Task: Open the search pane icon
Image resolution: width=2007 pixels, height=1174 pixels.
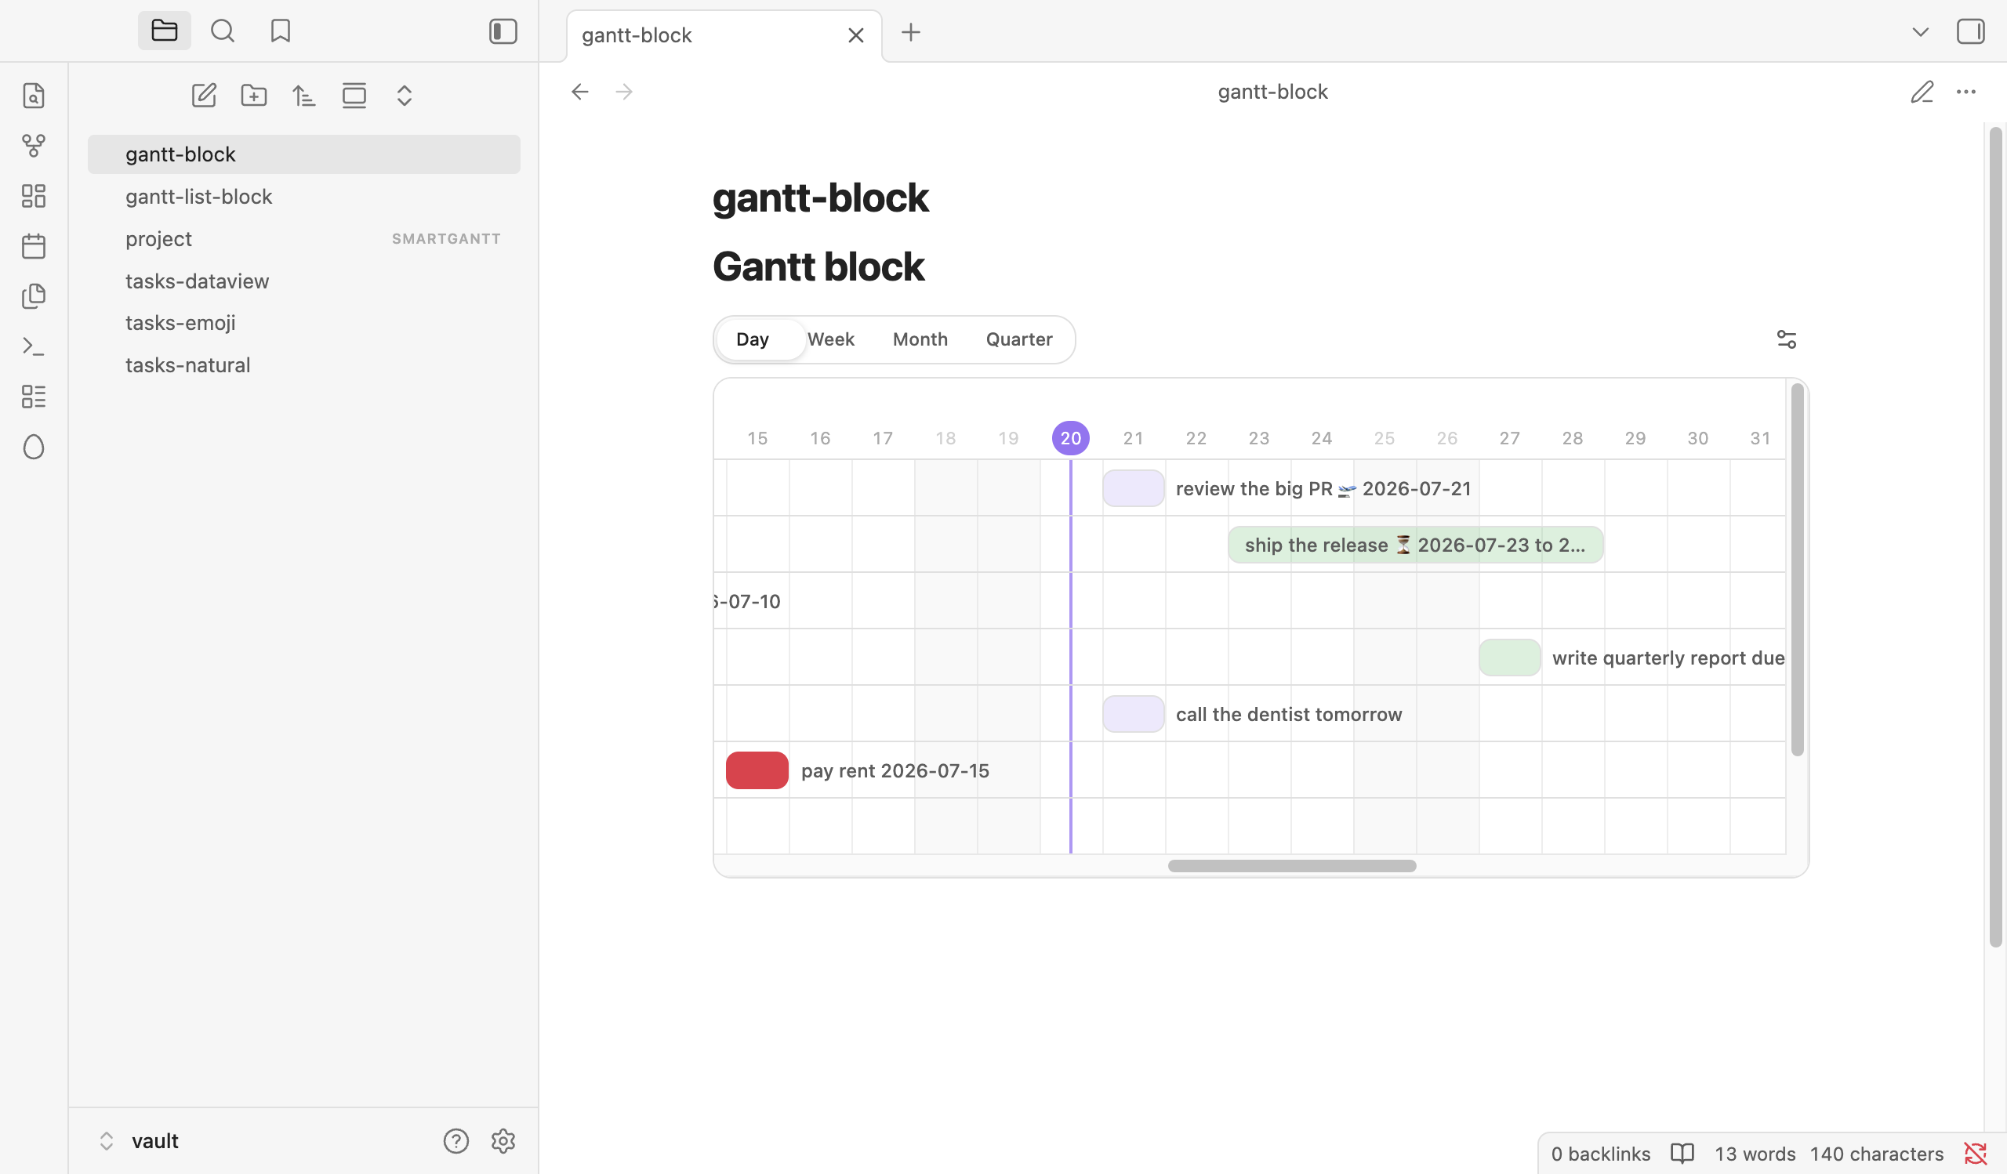Action: [x=222, y=31]
